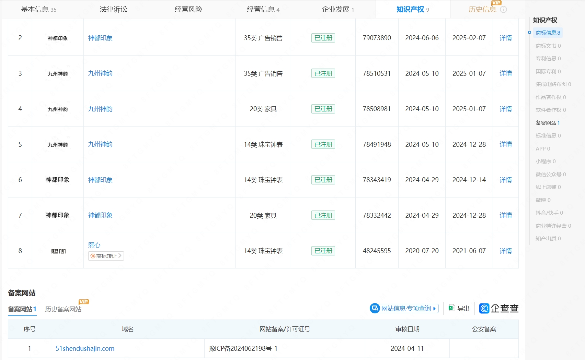Go to the 企业发展 tab
585x360 pixels.
point(338,9)
